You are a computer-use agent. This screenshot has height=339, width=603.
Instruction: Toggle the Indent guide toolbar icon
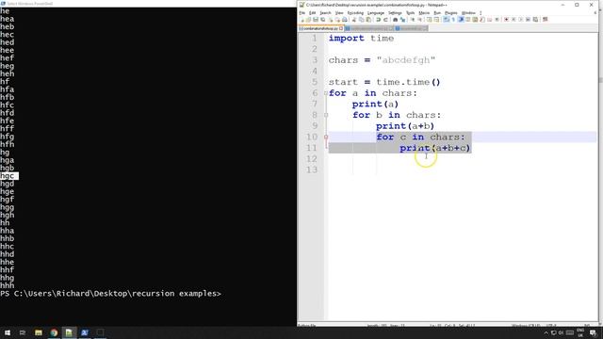[x=461, y=20]
